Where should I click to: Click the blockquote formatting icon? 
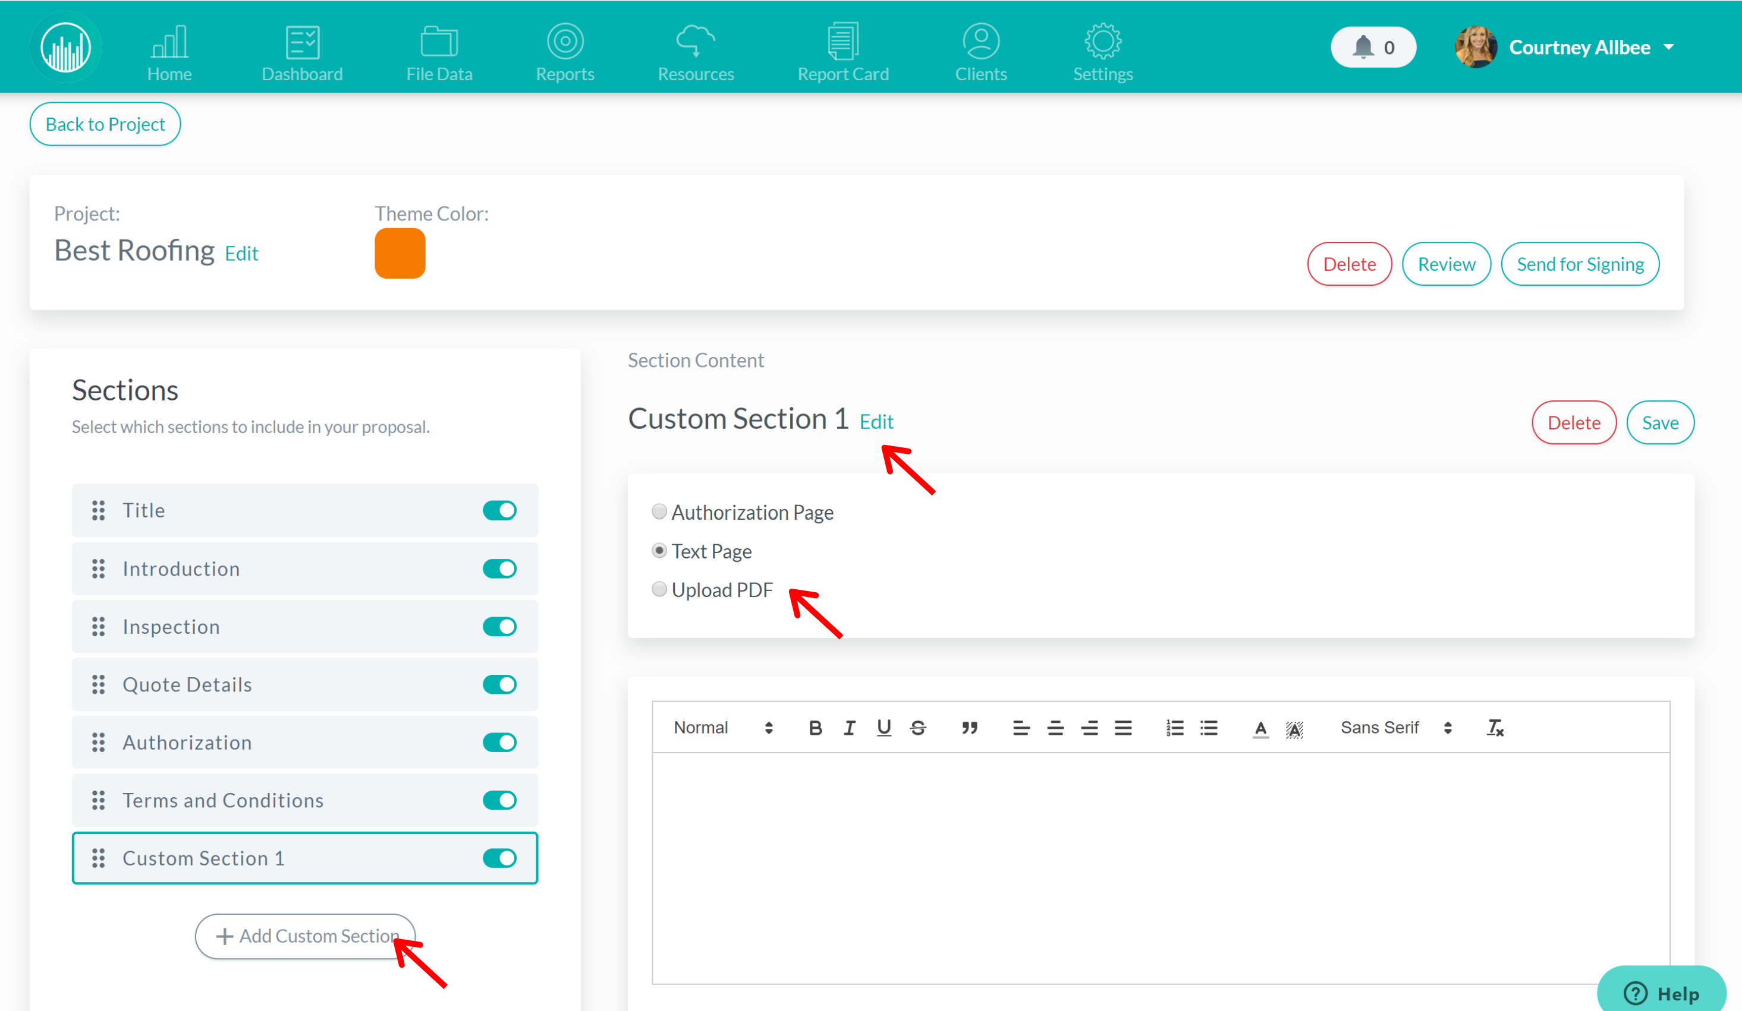[x=970, y=728]
